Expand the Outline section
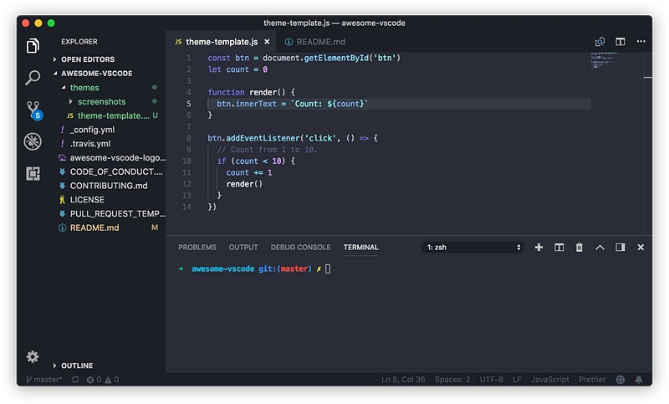Screen dimensions: 669x404 (76, 366)
